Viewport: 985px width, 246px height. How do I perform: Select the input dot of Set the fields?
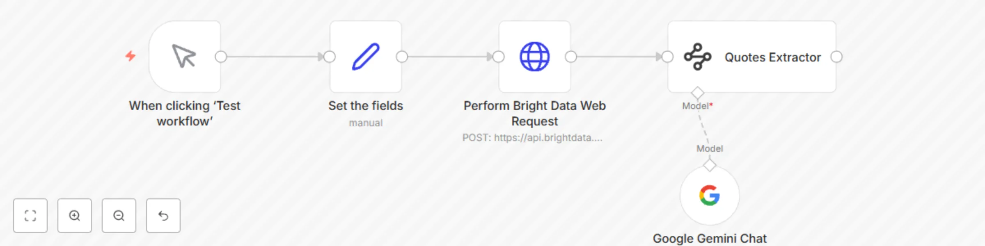[328, 57]
